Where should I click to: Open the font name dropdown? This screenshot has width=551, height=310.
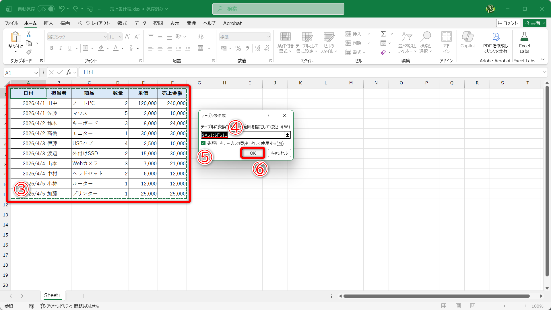105,37
